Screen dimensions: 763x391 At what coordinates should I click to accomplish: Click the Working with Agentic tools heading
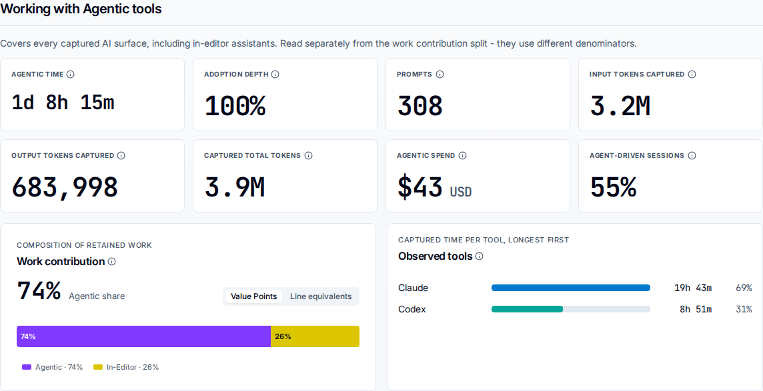81,9
